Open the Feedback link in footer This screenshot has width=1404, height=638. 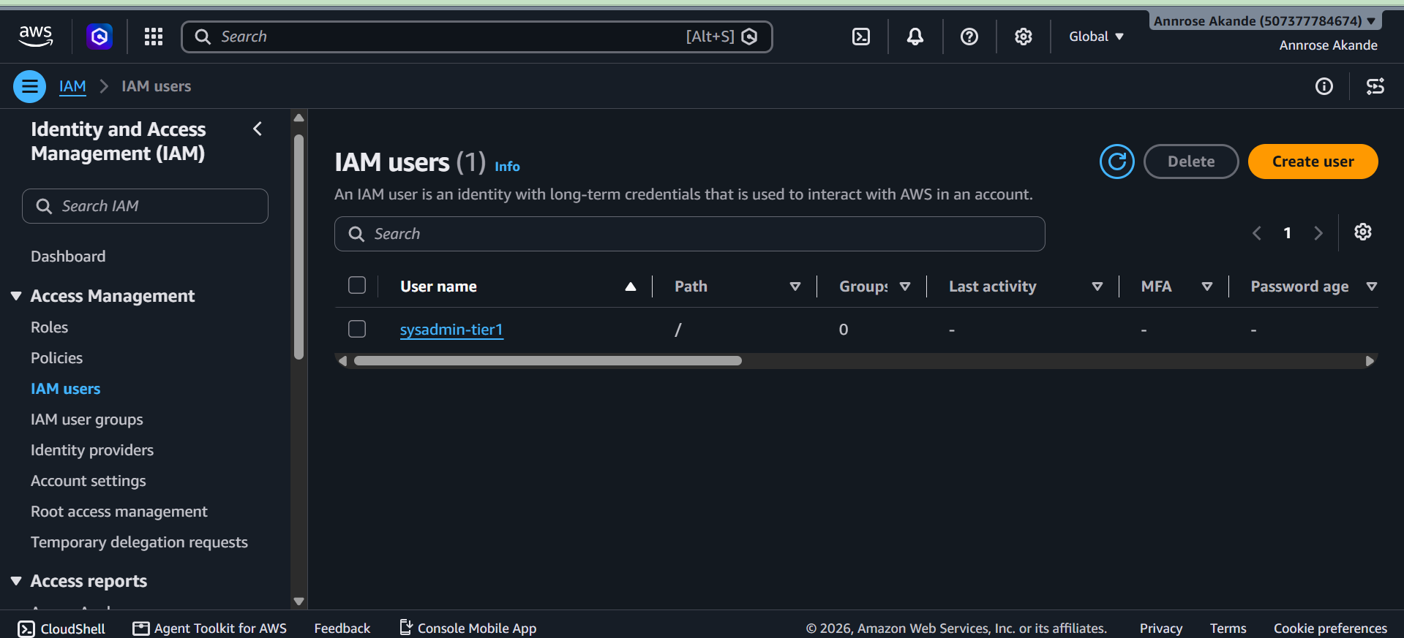point(342,628)
